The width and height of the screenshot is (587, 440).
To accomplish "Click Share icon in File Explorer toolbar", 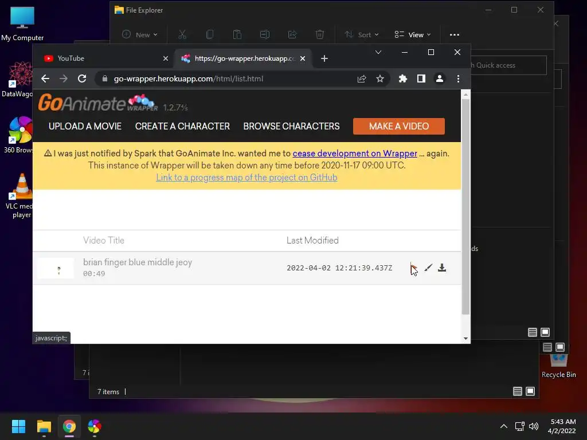I will 292,35.
